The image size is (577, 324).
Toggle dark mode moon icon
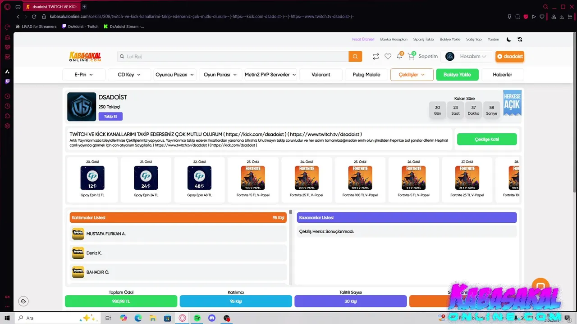click(x=509, y=39)
